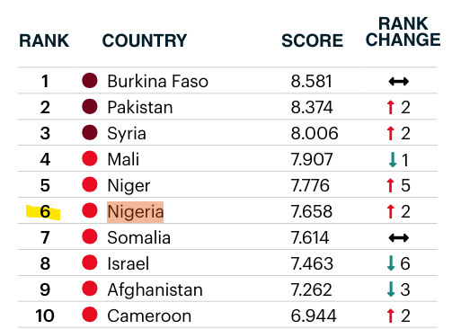The image size is (461, 329).
Task: Click the dark red dot beside Syria
Action: (x=90, y=132)
